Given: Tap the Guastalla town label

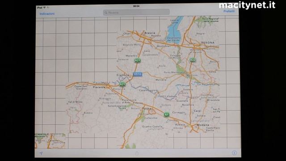Looking at the screenshot, I should pyautogui.click(x=182, y=101).
